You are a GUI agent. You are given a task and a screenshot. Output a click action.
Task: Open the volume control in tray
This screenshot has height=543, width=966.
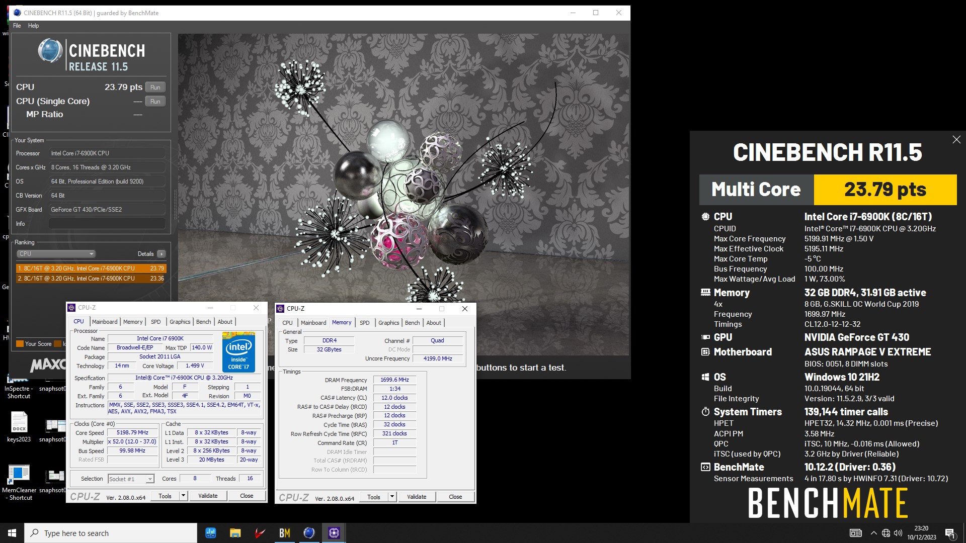point(898,533)
